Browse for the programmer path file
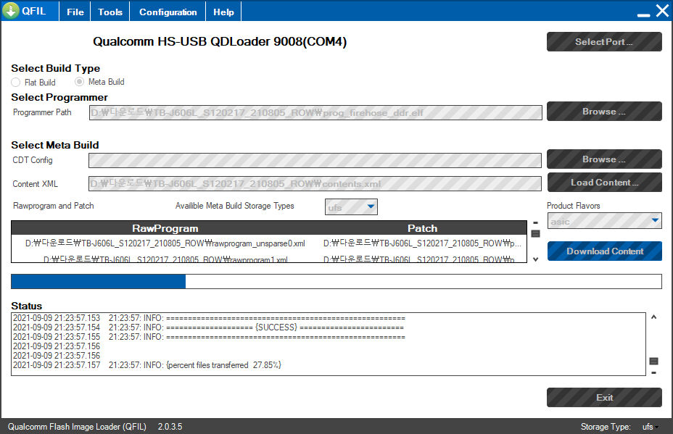The image size is (673, 434). (604, 112)
